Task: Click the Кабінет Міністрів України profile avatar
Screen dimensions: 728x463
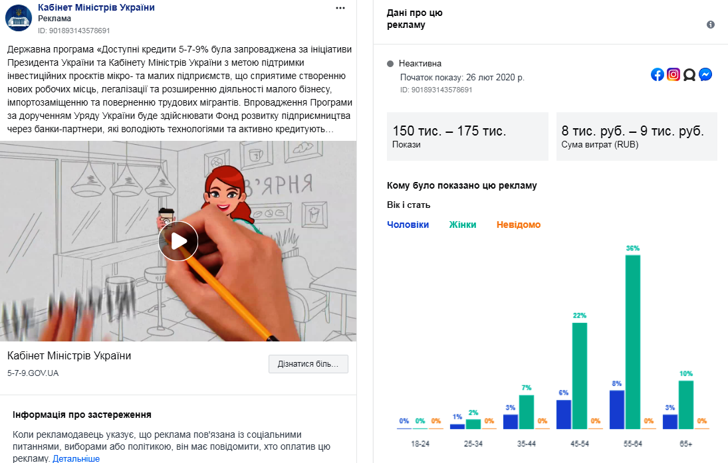Action: click(19, 18)
